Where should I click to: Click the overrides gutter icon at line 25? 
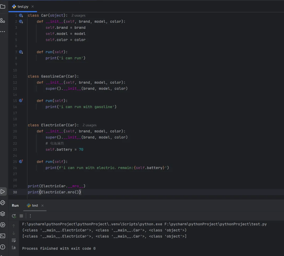21,161
